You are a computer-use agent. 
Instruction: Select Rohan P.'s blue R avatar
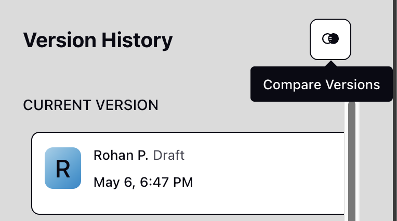point(63,168)
